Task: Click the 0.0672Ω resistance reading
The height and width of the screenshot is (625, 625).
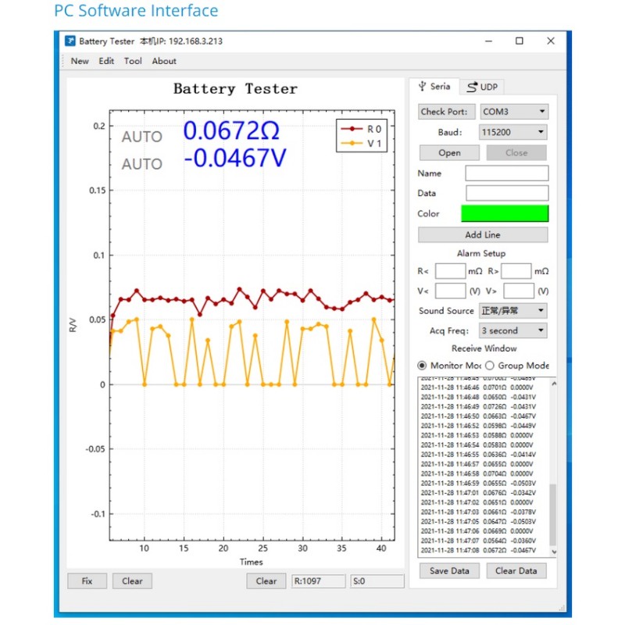Action: [231, 131]
